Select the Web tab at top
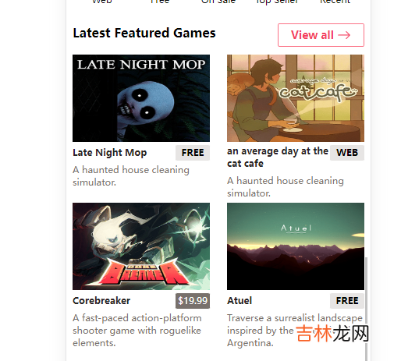Viewport: 401px width, 361px height. [x=101, y=2]
